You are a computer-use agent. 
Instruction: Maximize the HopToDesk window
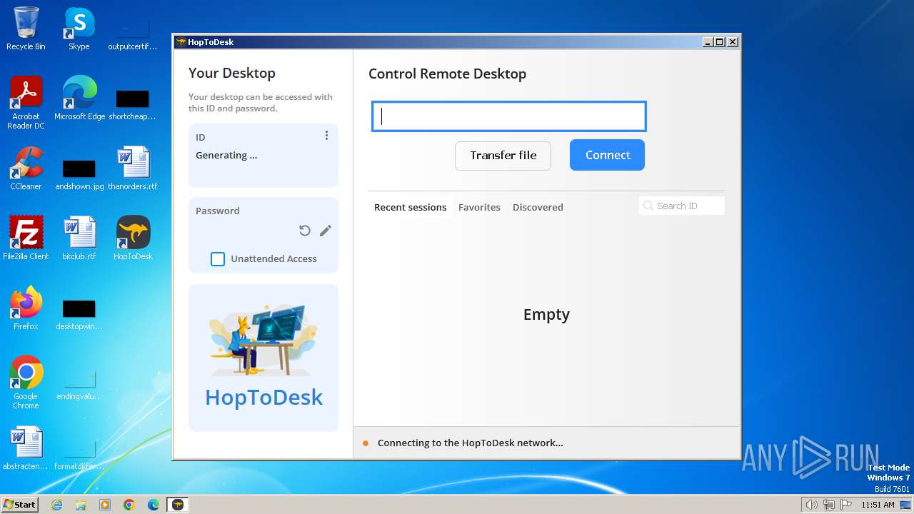(720, 42)
